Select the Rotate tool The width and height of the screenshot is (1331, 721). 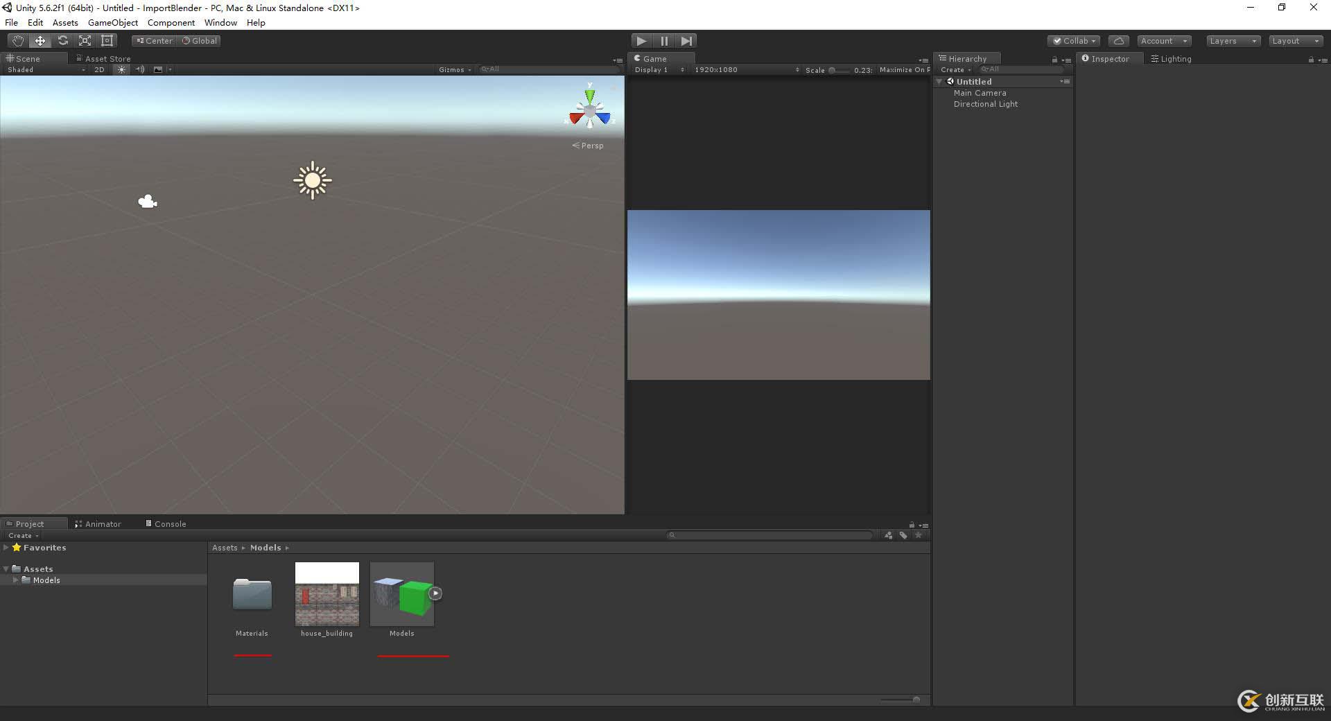point(62,41)
